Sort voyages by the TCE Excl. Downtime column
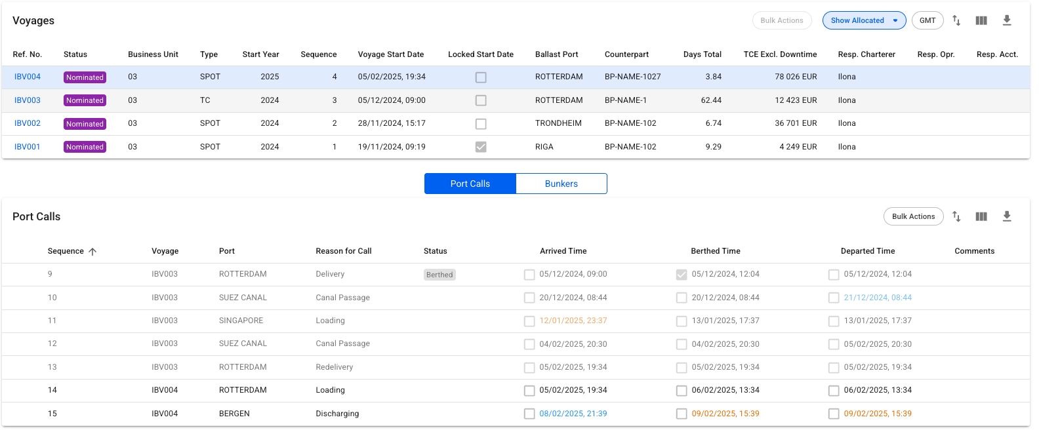This screenshot has width=1039, height=432. point(780,54)
